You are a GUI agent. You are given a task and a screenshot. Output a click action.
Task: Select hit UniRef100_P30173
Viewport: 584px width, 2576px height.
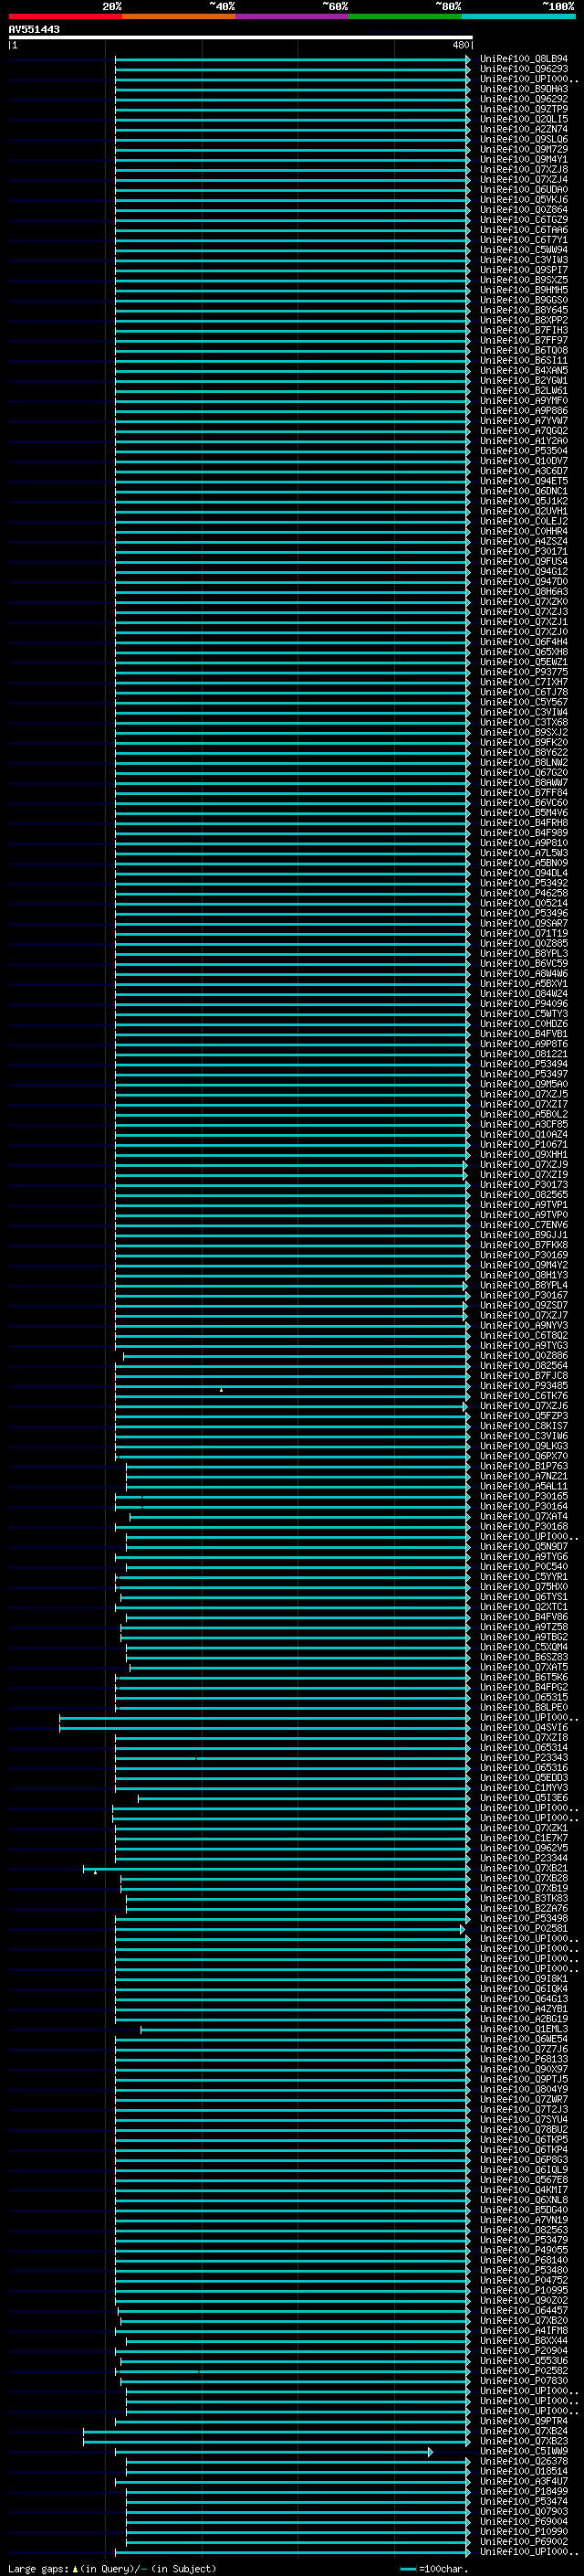[x=524, y=1185]
